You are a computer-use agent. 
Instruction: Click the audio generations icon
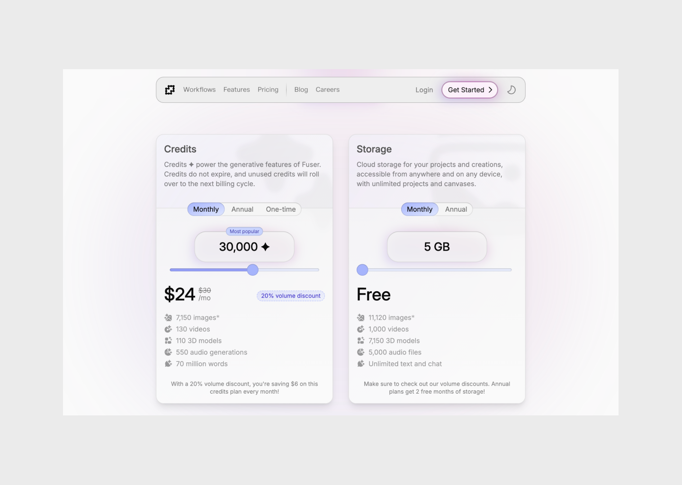point(168,352)
